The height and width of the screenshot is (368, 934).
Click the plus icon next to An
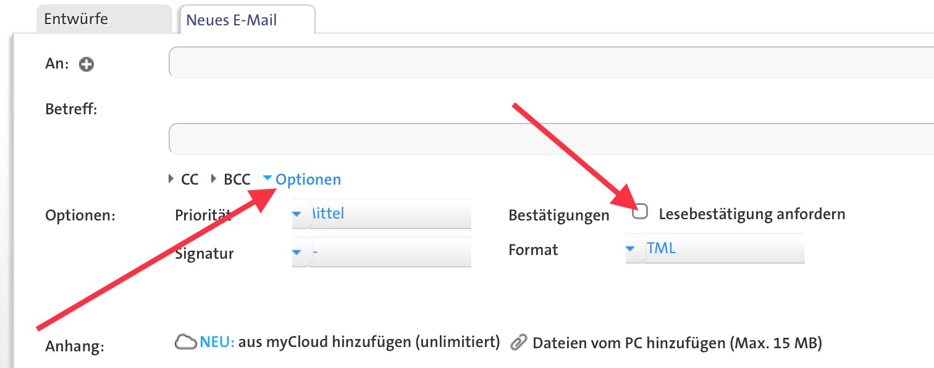(86, 64)
